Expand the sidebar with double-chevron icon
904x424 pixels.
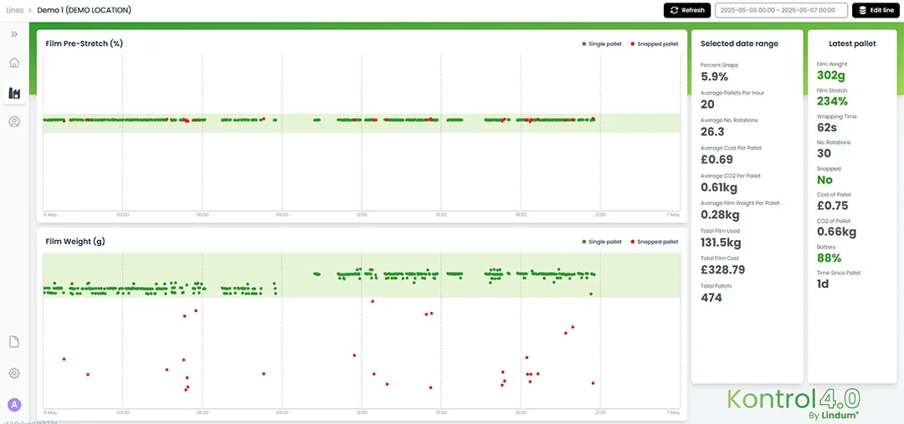click(14, 34)
